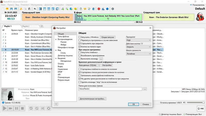Uncheck 'Спрашивать при закрытии' checkbox
This screenshot has width=206, height=116.
tap(80, 43)
